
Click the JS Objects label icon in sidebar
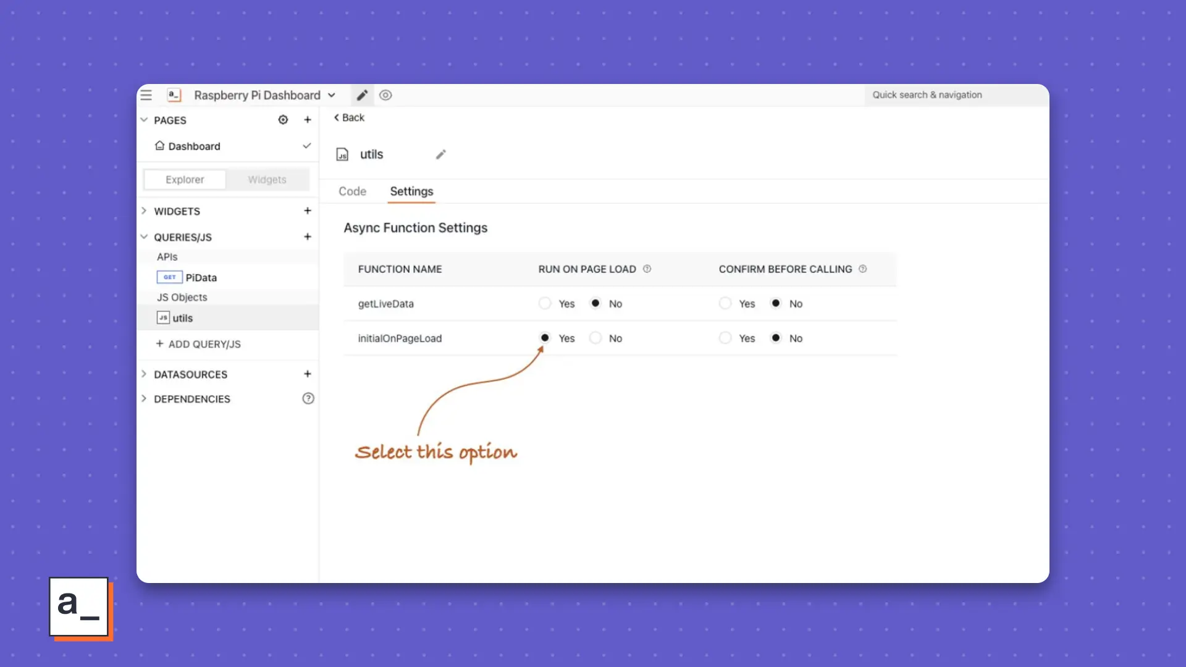(182, 296)
